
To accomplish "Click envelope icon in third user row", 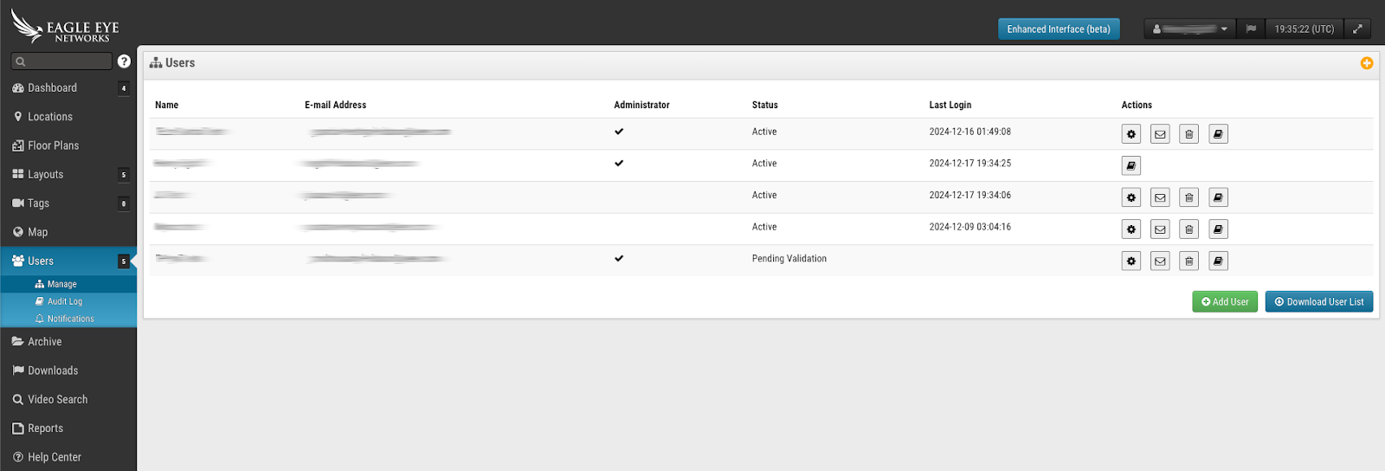I will pyautogui.click(x=1160, y=197).
